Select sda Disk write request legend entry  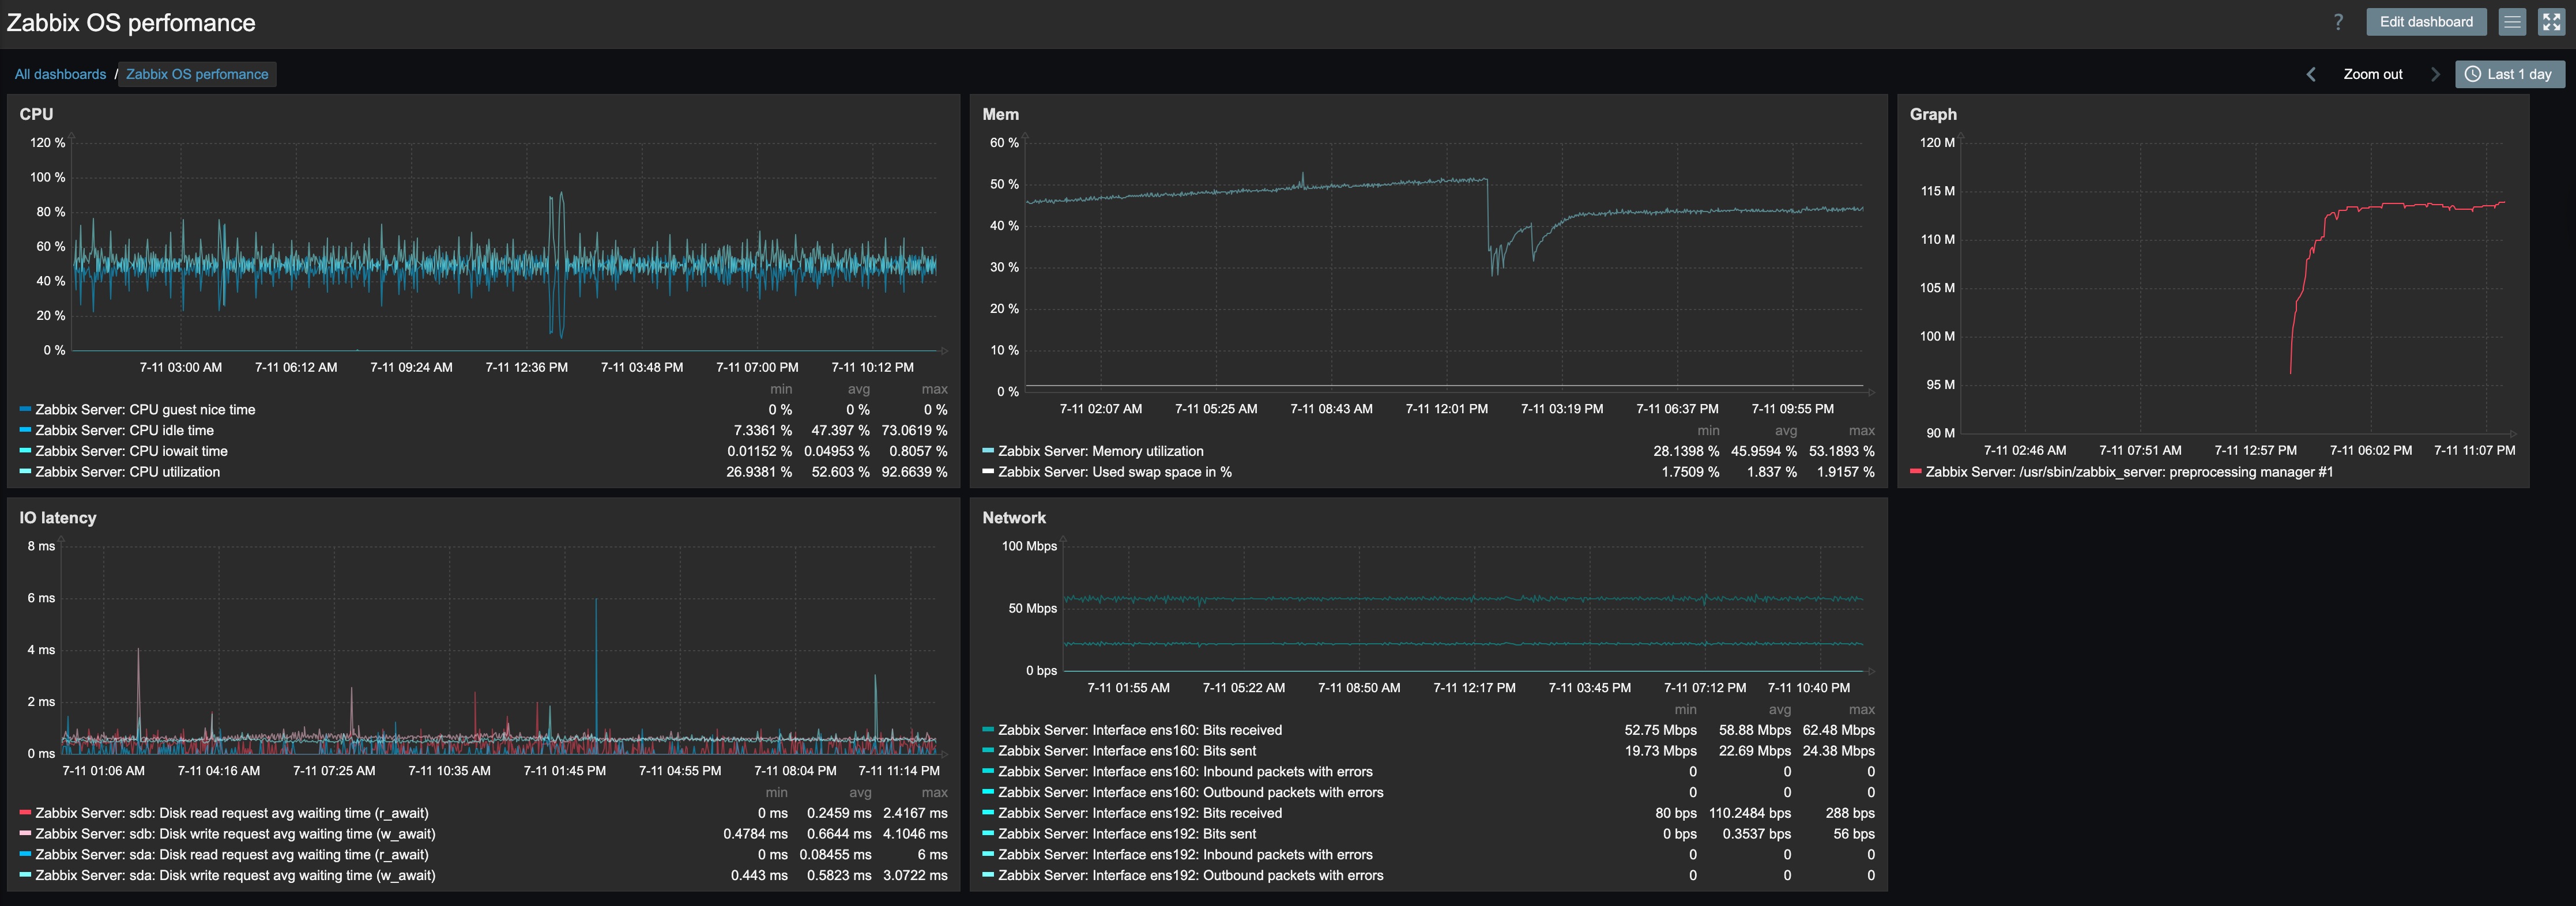tap(235, 876)
